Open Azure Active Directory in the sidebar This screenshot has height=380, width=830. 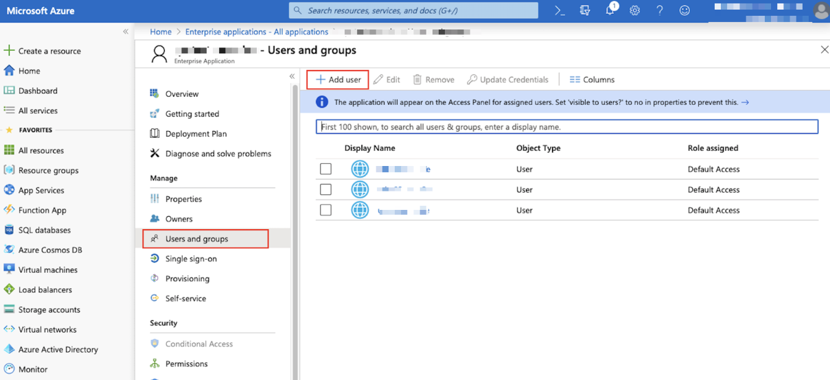(x=58, y=349)
